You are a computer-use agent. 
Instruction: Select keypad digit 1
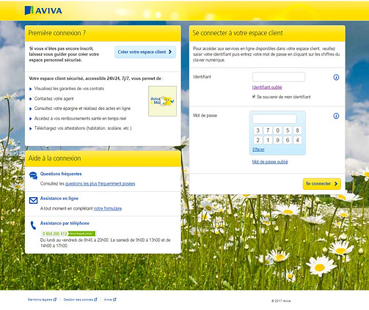pos(268,140)
